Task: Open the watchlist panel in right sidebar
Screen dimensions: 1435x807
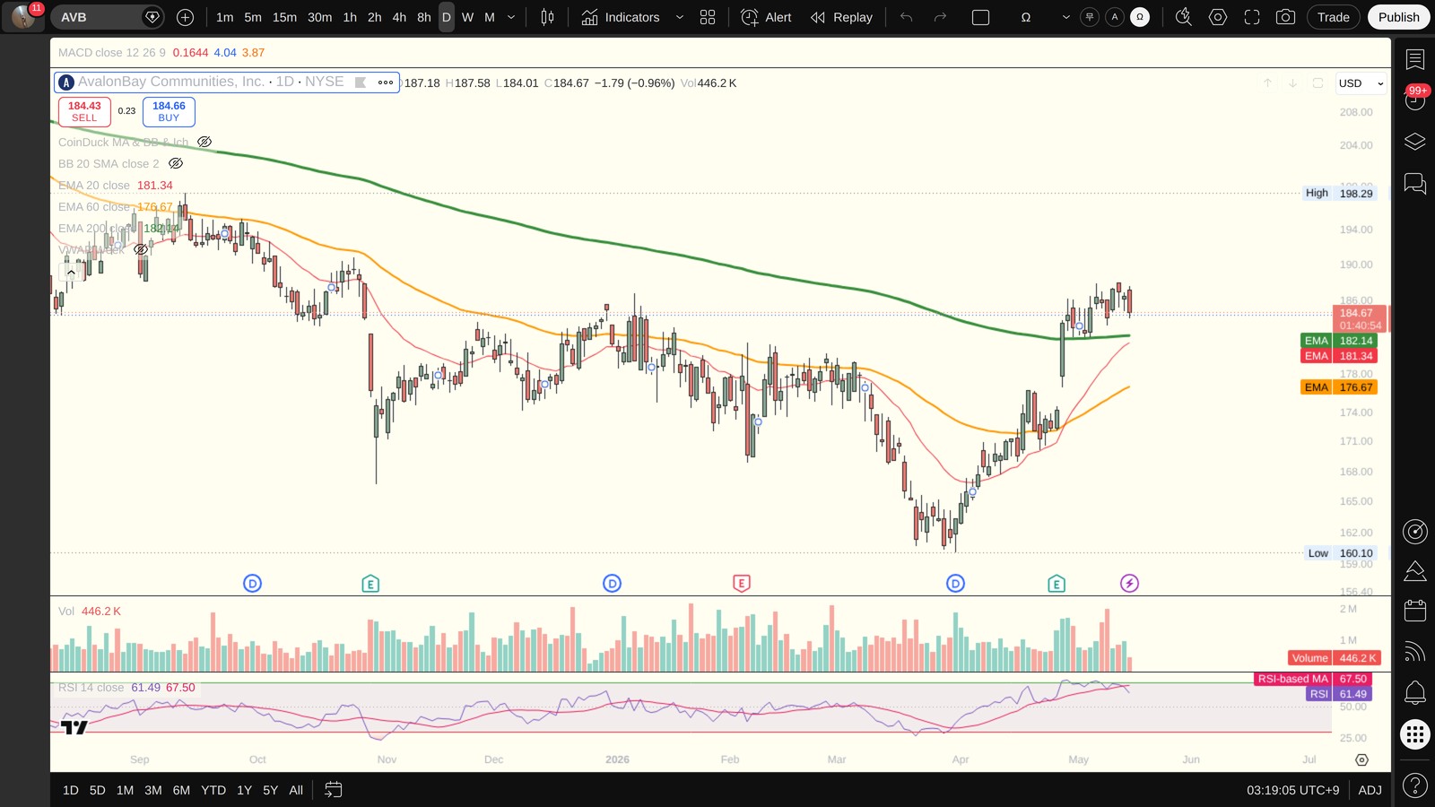Action: 1415,60
